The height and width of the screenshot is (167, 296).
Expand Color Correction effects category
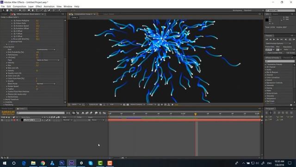(265, 77)
